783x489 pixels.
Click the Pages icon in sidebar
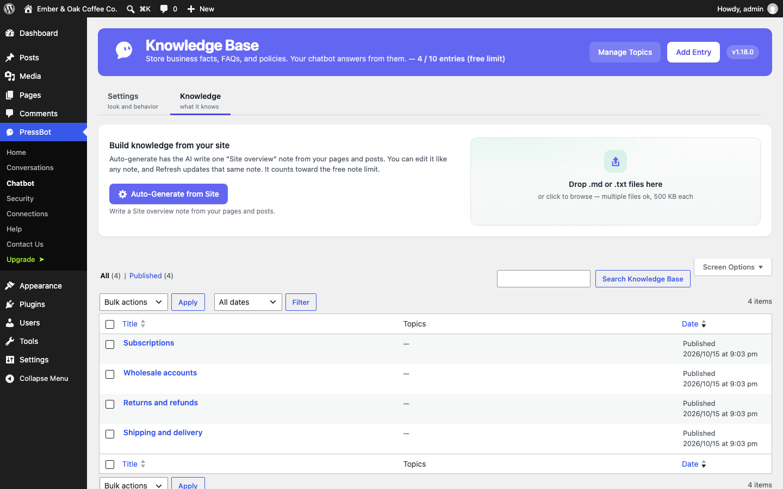[x=10, y=95]
